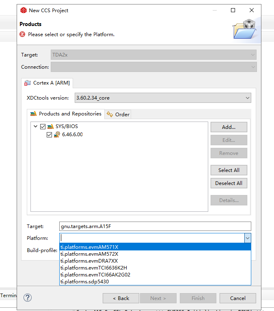274x311 pixels.
Task: Click the Deselect All button
Action: pos(229,183)
